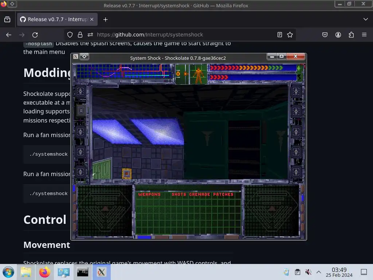Click top hardware button on left side panel

coord(81,91)
